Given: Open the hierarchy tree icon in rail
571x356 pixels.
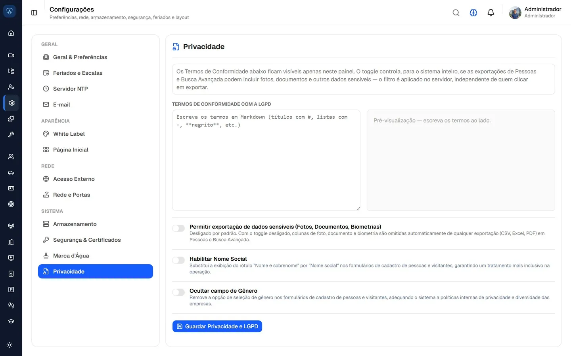Looking at the screenshot, I should click(11, 71).
